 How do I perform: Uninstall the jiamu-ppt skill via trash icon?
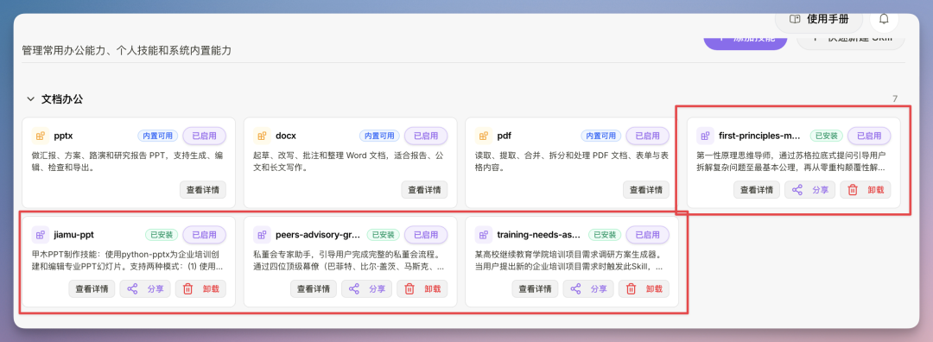coord(188,289)
